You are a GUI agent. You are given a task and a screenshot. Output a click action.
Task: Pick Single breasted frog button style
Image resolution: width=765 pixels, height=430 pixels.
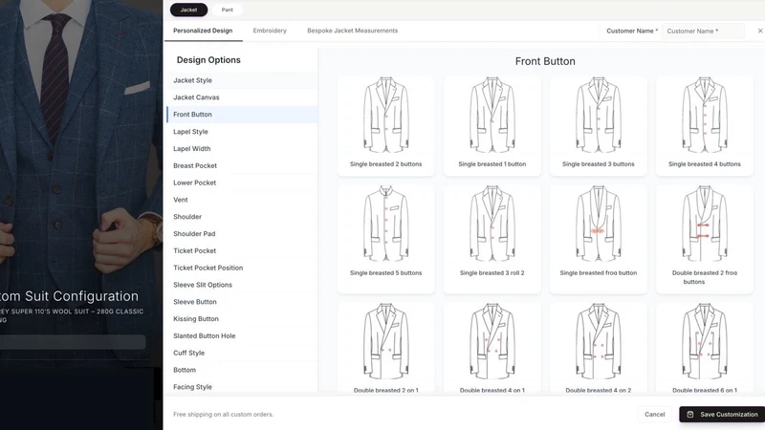point(599,239)
